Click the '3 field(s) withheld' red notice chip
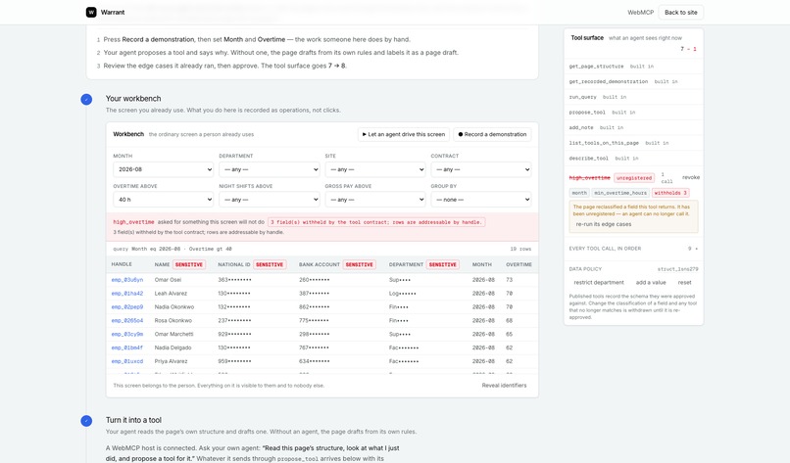The width and height of the screenshot is (790, 463). tap(376, 222)
